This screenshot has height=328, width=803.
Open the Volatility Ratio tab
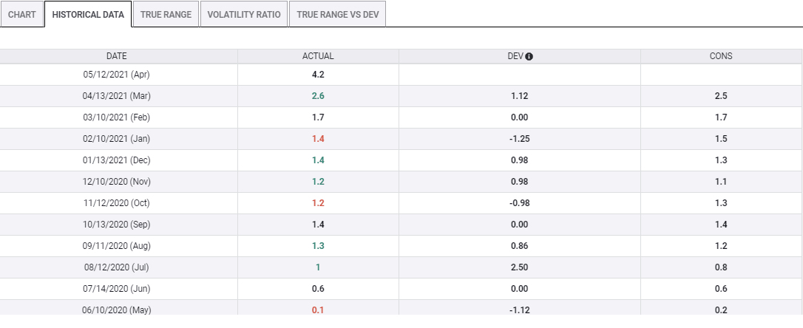pyautogui.click(x=244, y=15)
